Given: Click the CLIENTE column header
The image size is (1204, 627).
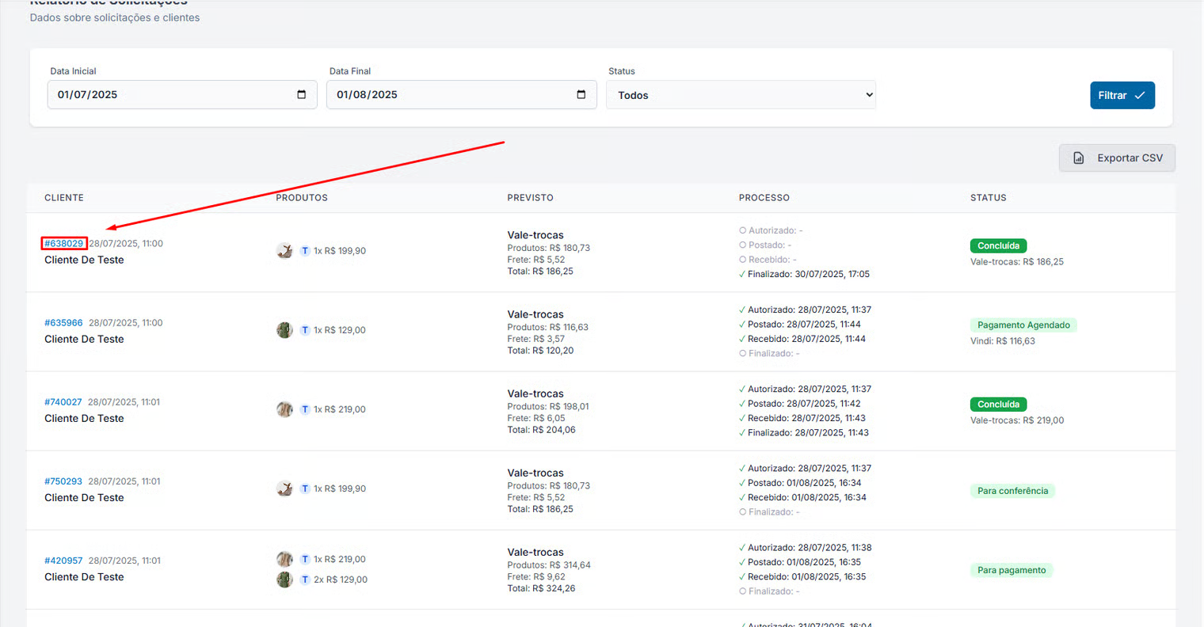Looking at the screenshot, I should point(64,198).
